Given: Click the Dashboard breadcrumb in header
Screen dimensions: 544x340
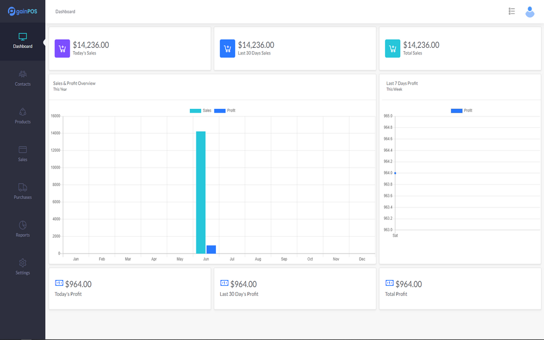Looking at the screenshot, I should [x=65, y=11].
